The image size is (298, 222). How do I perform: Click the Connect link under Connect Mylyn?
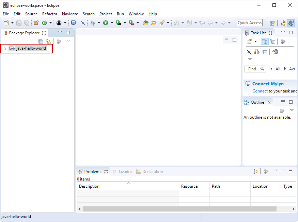click(x=260, y=91)
